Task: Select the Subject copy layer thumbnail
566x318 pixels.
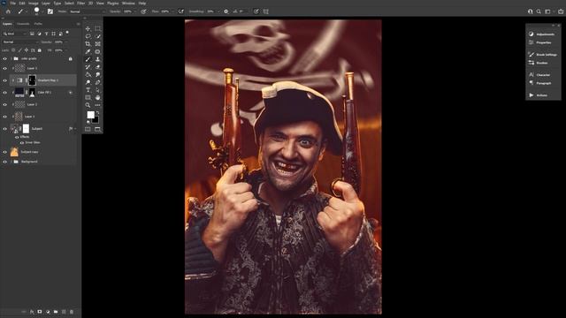Action: click(x=14, y=152)
